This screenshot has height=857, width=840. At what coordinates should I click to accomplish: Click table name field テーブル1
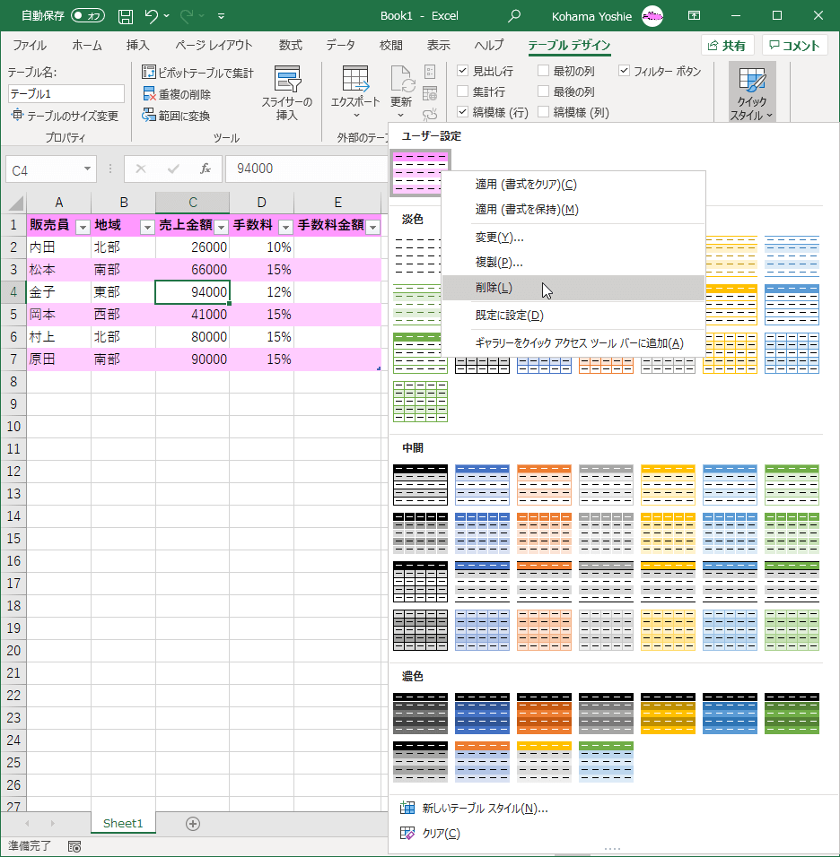(x=66, y=93)
